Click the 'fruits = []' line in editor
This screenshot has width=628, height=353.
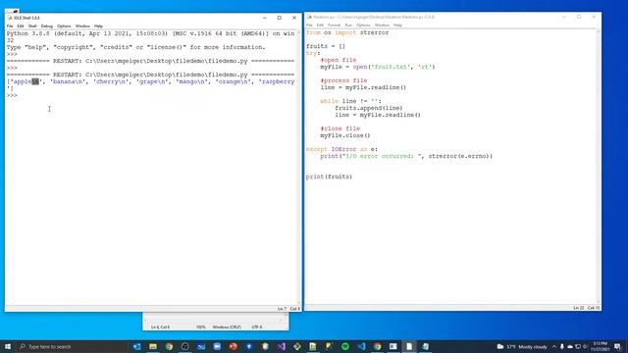tap(325, 46)
